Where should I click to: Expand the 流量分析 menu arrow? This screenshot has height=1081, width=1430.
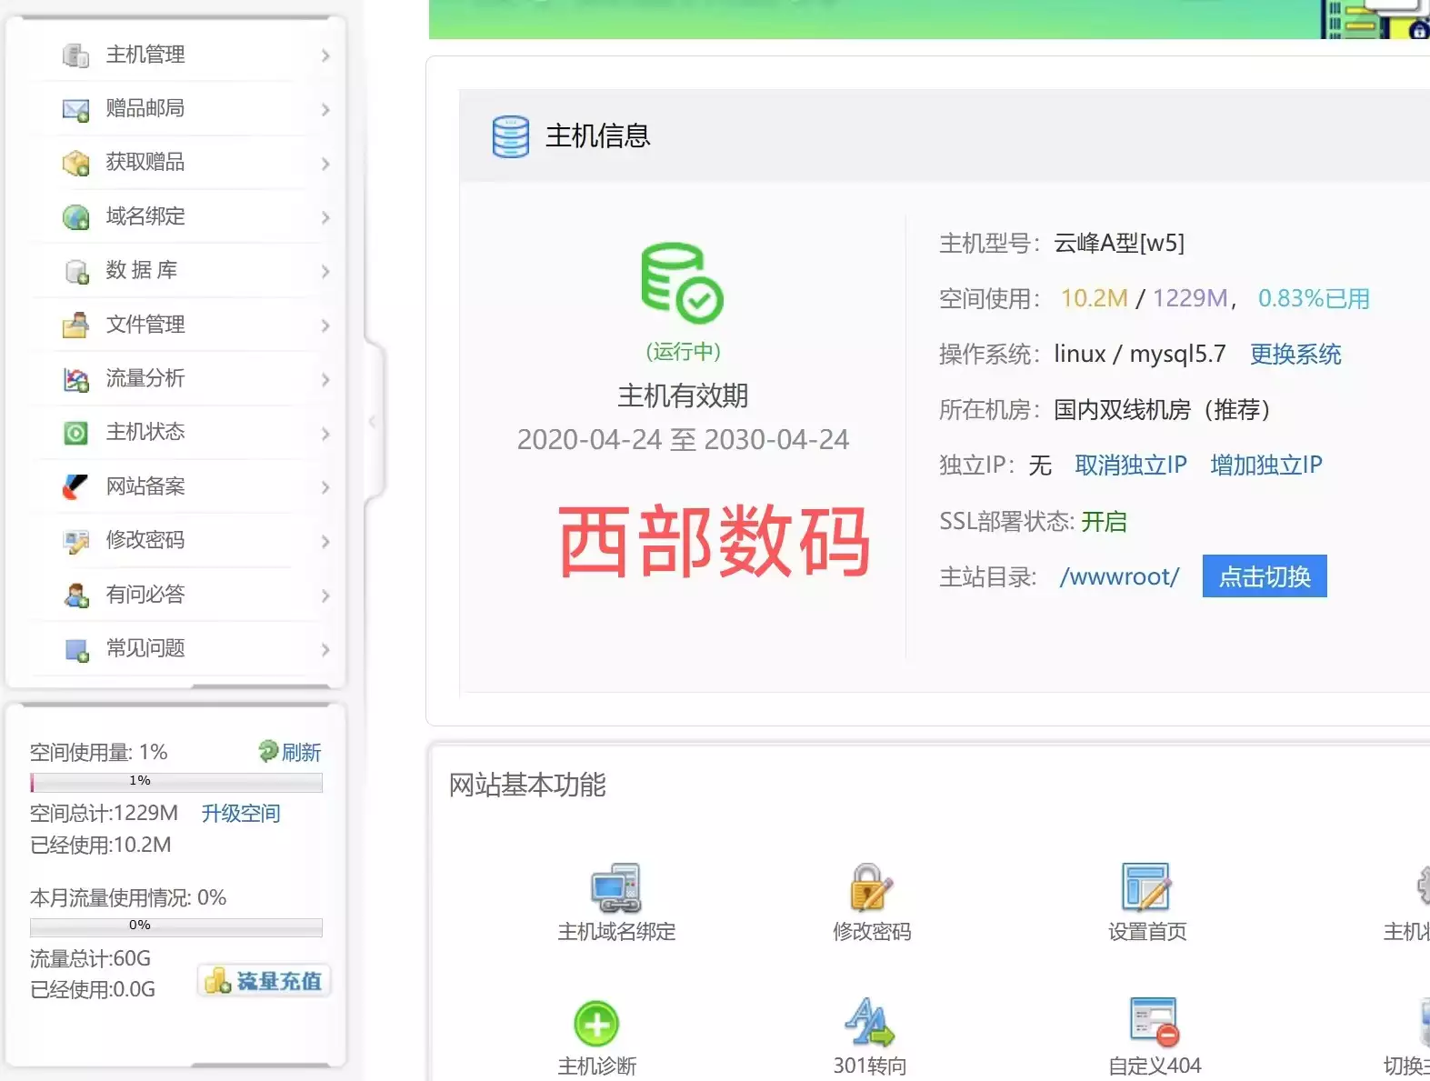[x=325, y=379]
